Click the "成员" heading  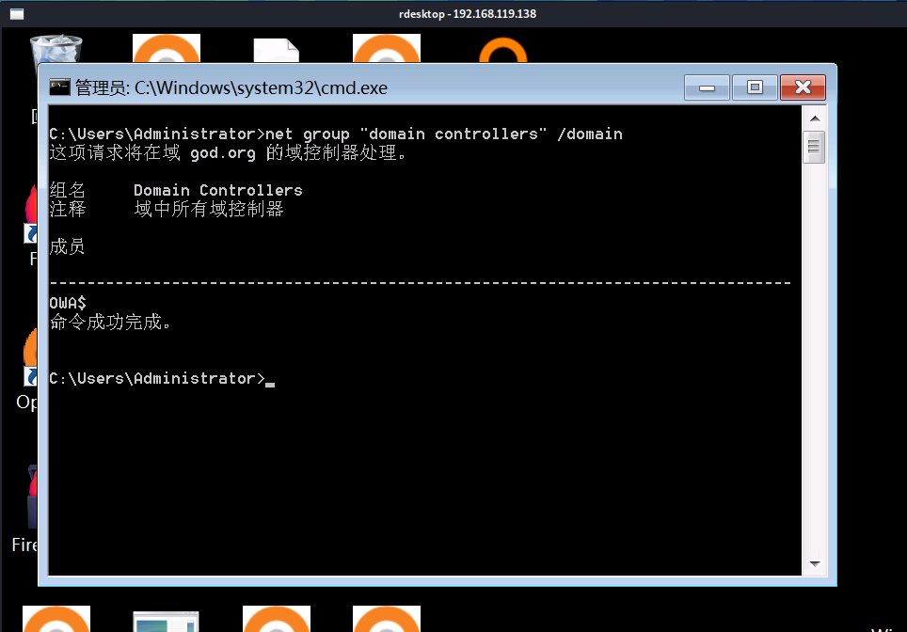68,247
